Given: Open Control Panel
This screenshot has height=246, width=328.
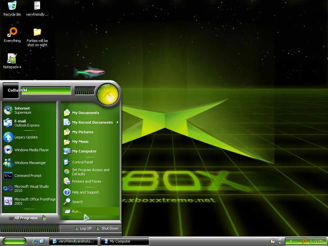Looking at the screenshot, I should 91,162.
